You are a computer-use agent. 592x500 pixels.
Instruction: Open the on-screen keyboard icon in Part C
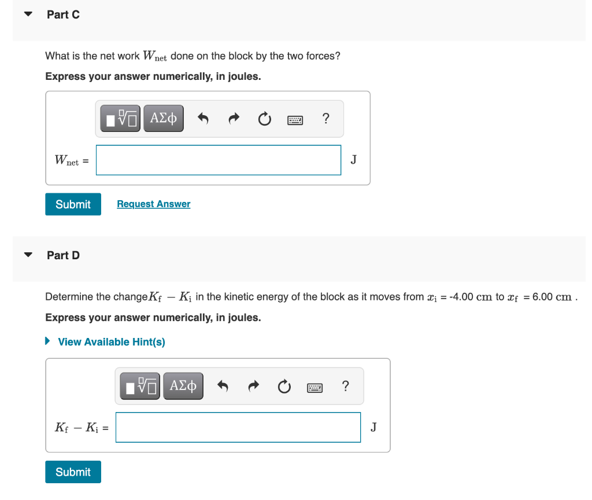coord(295,118)
